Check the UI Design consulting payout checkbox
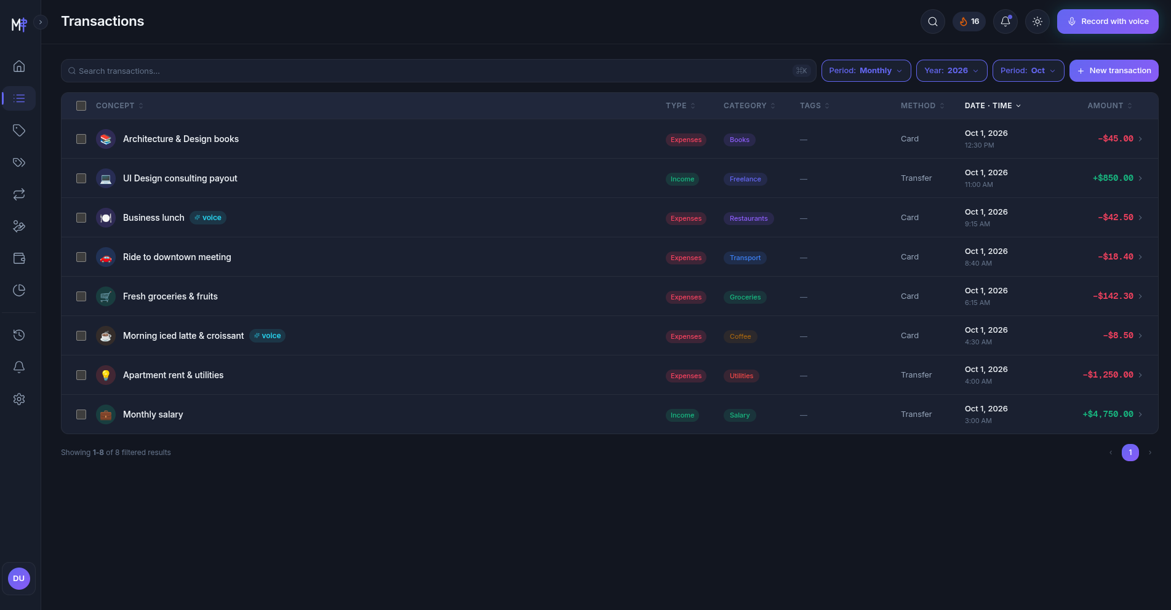Screen dimensions: 1171x610 point(81,178)
